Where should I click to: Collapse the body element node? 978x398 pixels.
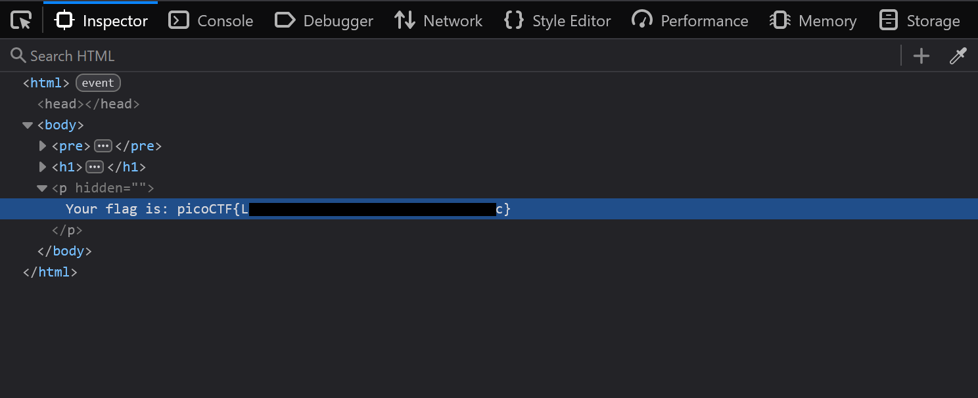[x=28, y=125]
